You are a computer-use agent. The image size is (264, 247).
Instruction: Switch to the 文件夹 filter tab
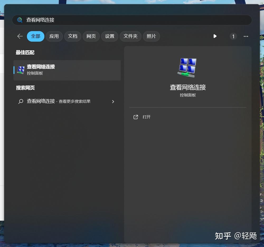130,36
